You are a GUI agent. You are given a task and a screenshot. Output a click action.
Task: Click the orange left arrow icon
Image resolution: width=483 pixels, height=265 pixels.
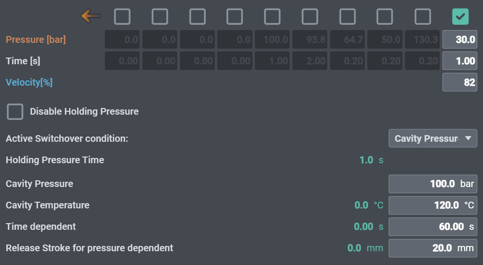coord(91,17)
